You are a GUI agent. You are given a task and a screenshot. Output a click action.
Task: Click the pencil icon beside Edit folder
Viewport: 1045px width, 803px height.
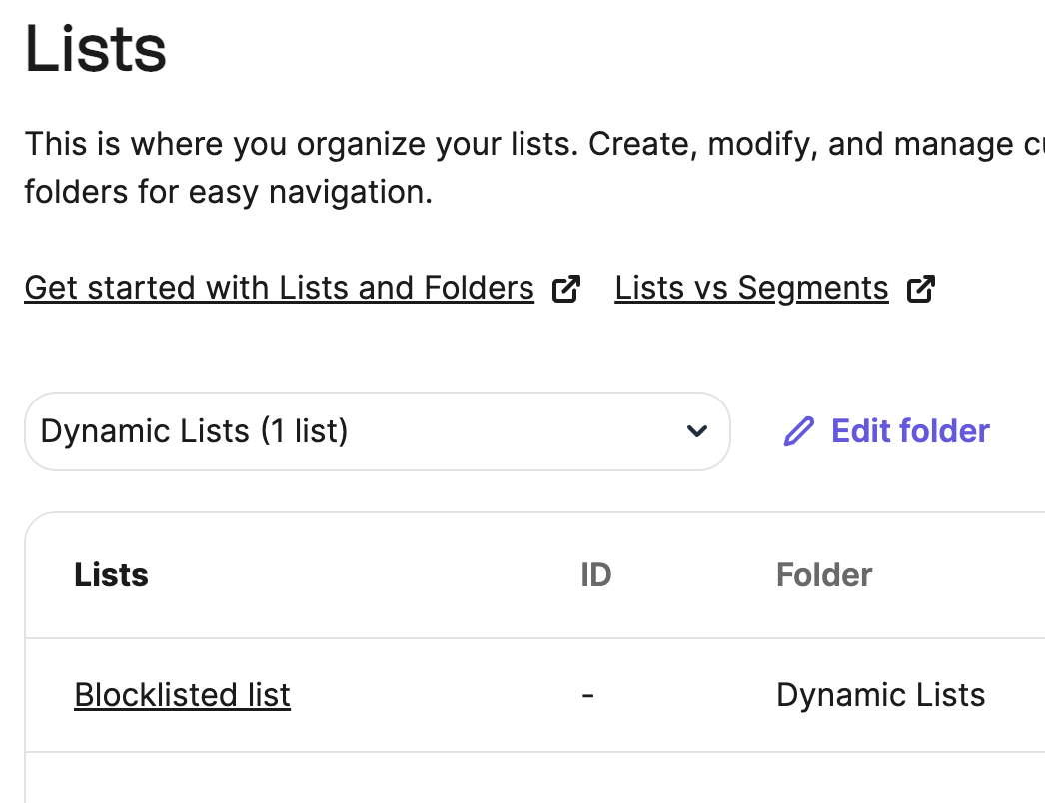pyautogui.click(x=798, y=431)
